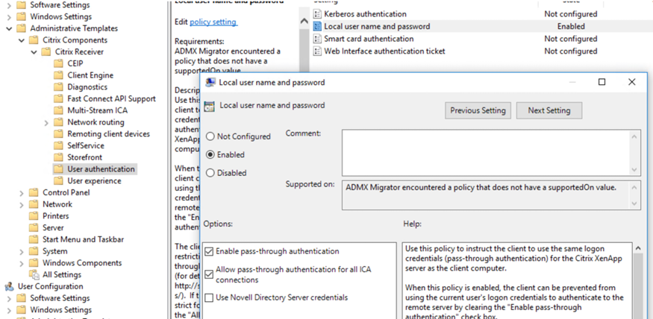Click the Diagnostics folder icon
Viewport: 653px width, 319px height.
pyautogui.click(x=58, y=87)
